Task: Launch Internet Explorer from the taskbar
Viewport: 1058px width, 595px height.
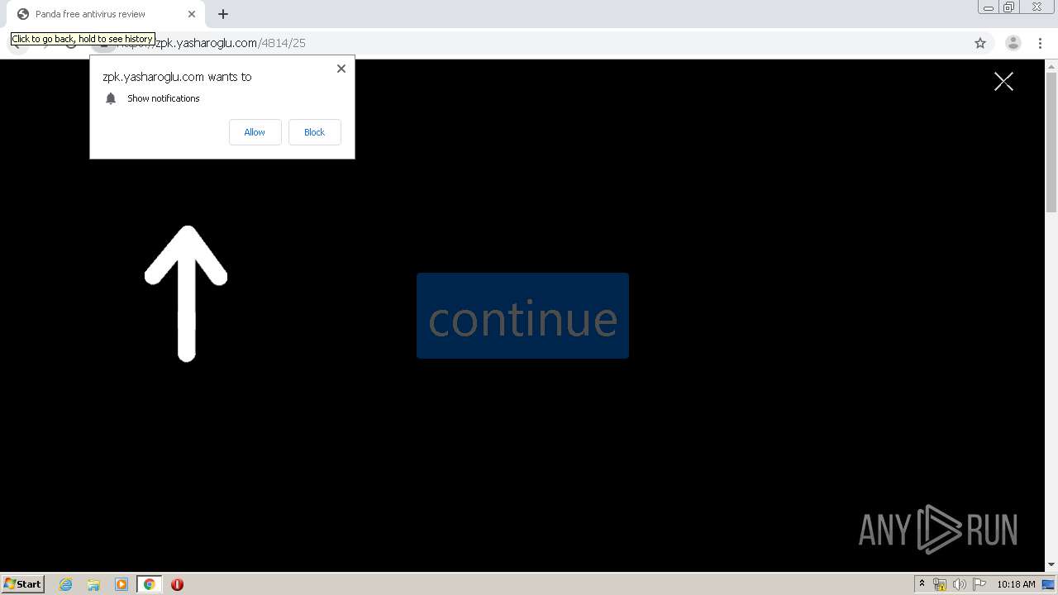Action: (66, 584)
